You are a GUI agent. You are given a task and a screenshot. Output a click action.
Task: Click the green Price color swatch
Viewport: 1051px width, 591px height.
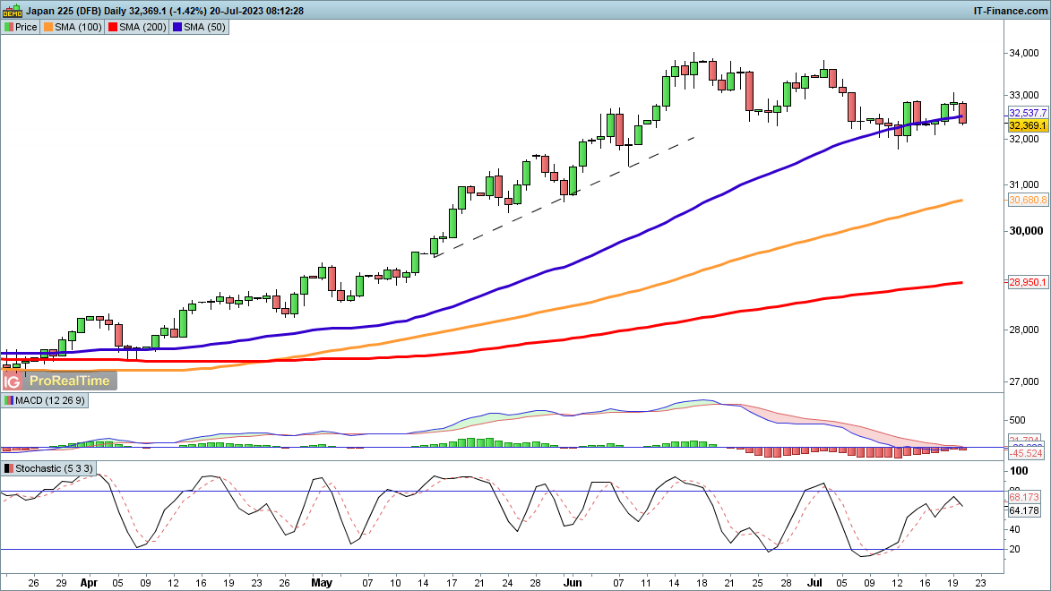[9, 27]
